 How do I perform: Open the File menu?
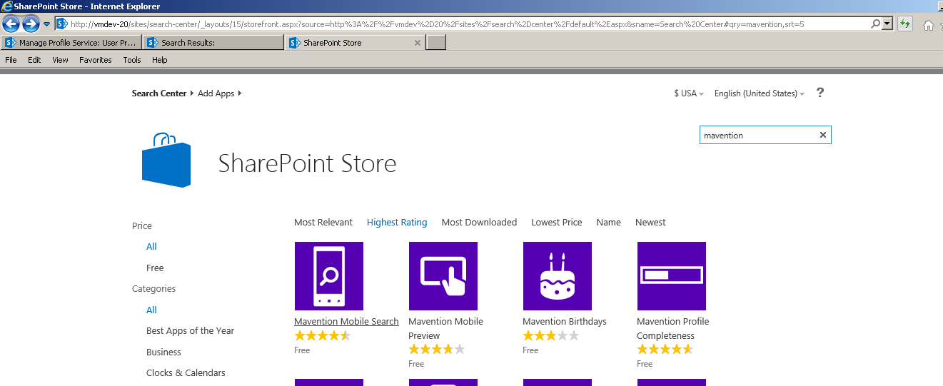11,60
